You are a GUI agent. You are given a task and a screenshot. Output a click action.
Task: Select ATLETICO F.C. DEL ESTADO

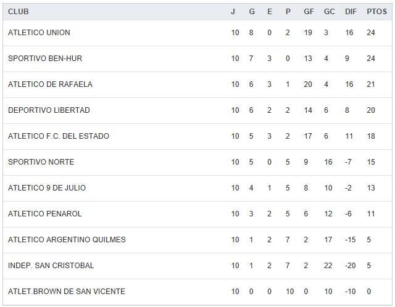click(59, 136)
